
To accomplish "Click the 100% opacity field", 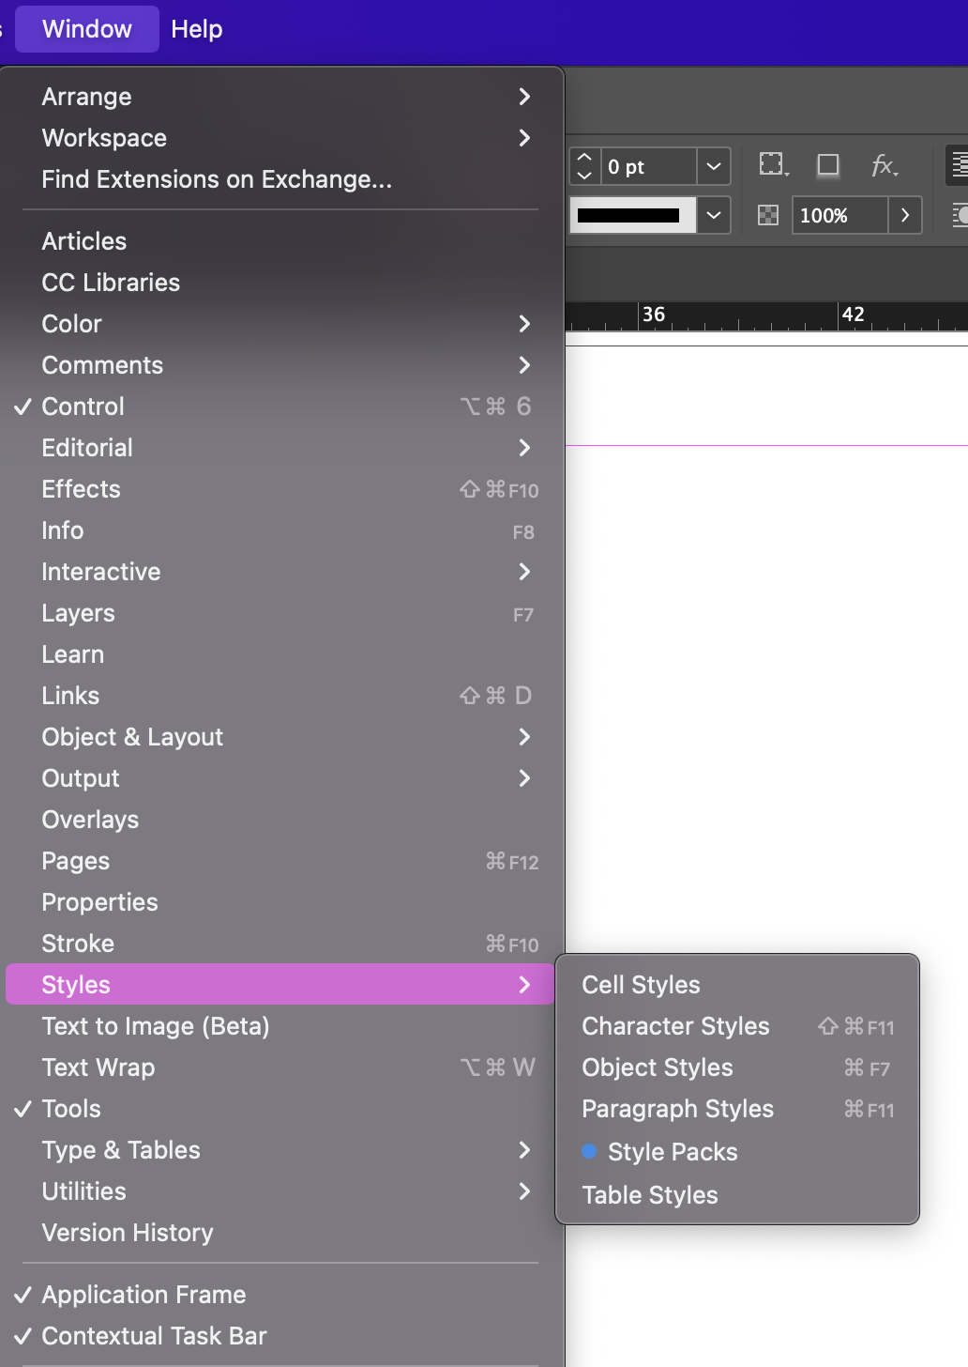I will click(x=840, y=215).
